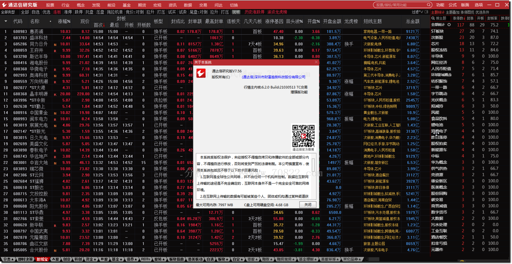The height and width of the screenshot is (264, 512).
Task: Click the R marker on 万向钱潮 row
Action: [x=55, y=82]
